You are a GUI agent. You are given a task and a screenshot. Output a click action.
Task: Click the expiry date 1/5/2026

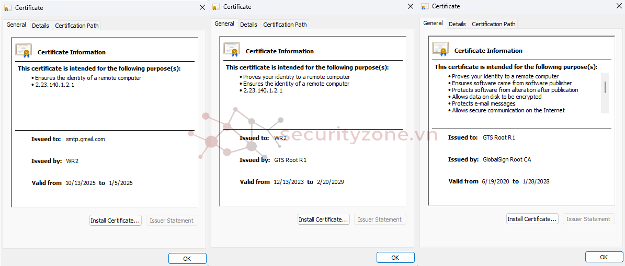click(x=121, y=183)
